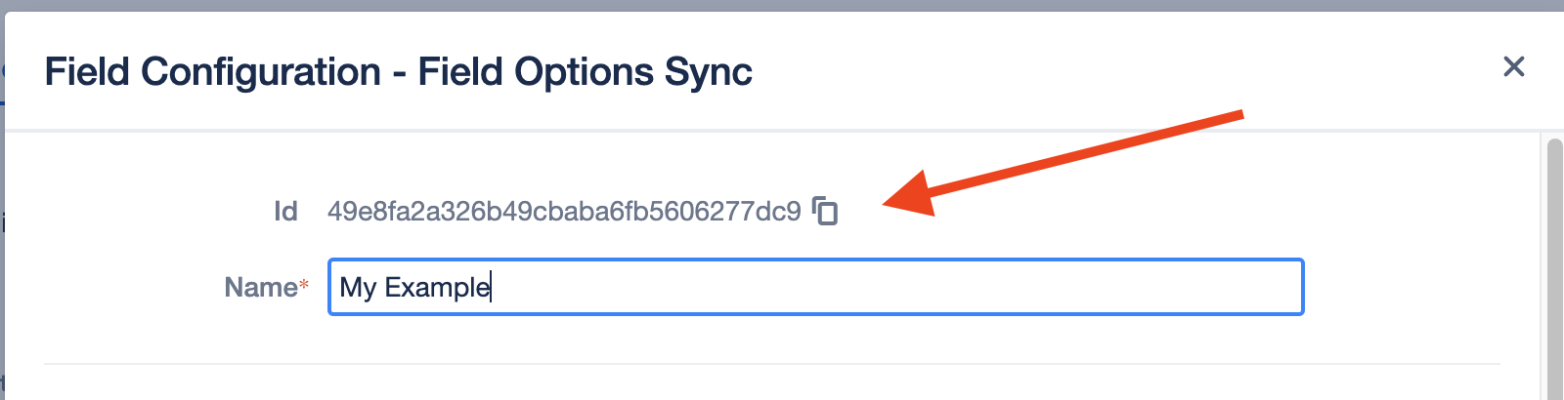Click the red required asterisk beside Name
Screen dimensions: 1564x400
pos(304,285)
